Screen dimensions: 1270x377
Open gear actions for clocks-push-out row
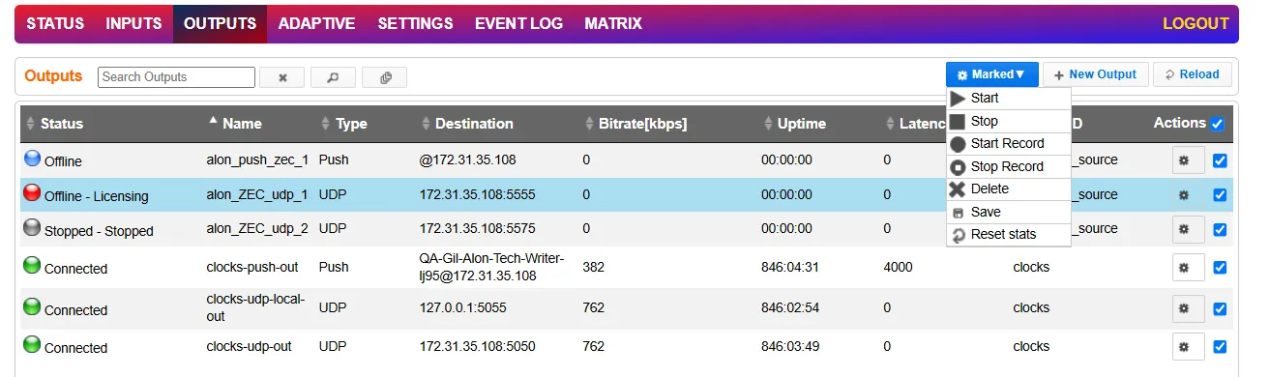click(x=1189, y=267)
